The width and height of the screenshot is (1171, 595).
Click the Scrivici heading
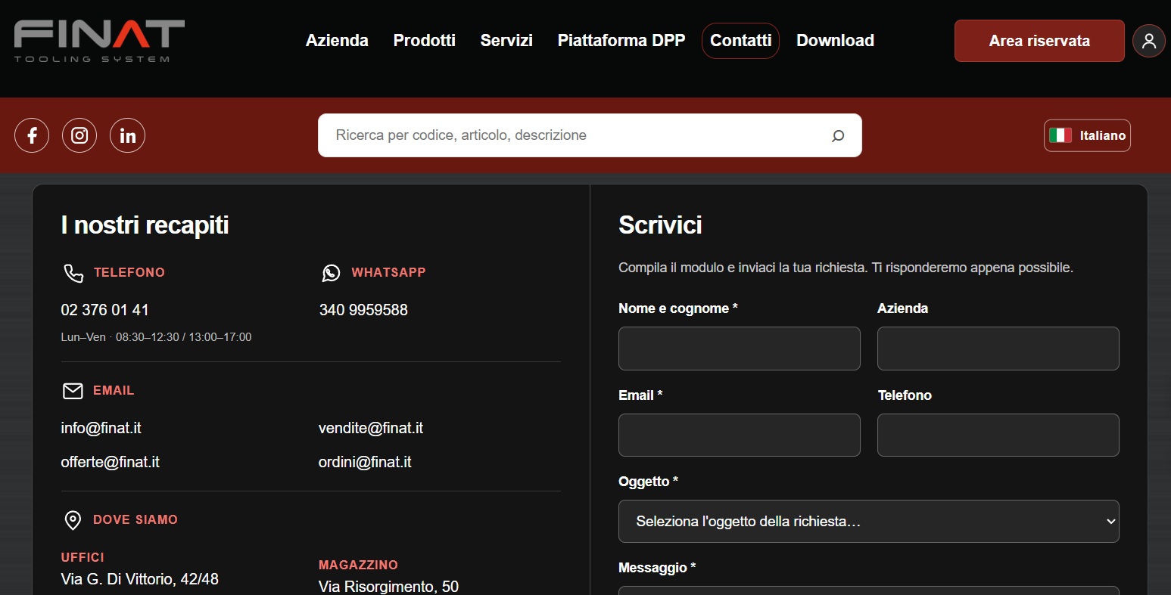click(x=660, y=225)
